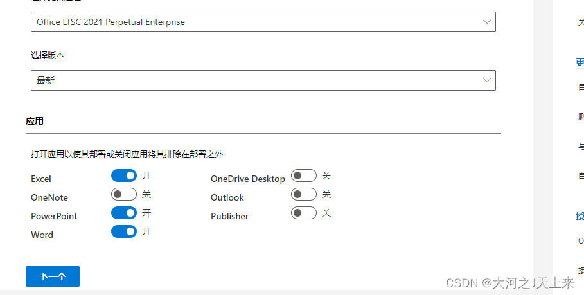
Task: Click the Outlook label
Action: coord(227,197)
